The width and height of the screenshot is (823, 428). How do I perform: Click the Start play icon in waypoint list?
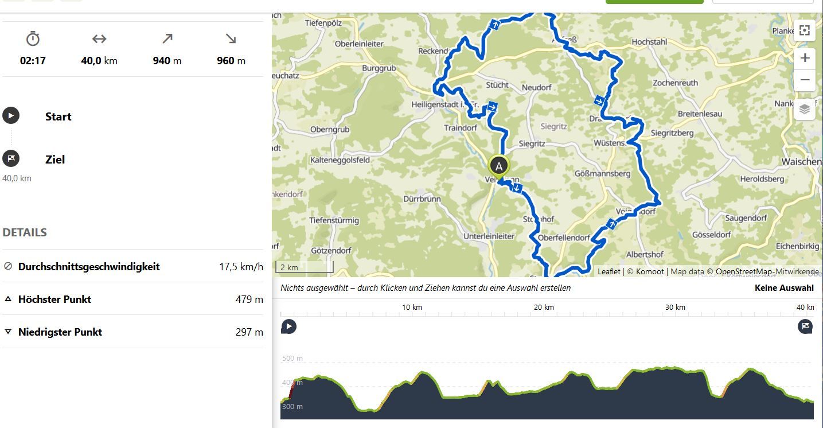pyautogui.click(x=11, y=115)
